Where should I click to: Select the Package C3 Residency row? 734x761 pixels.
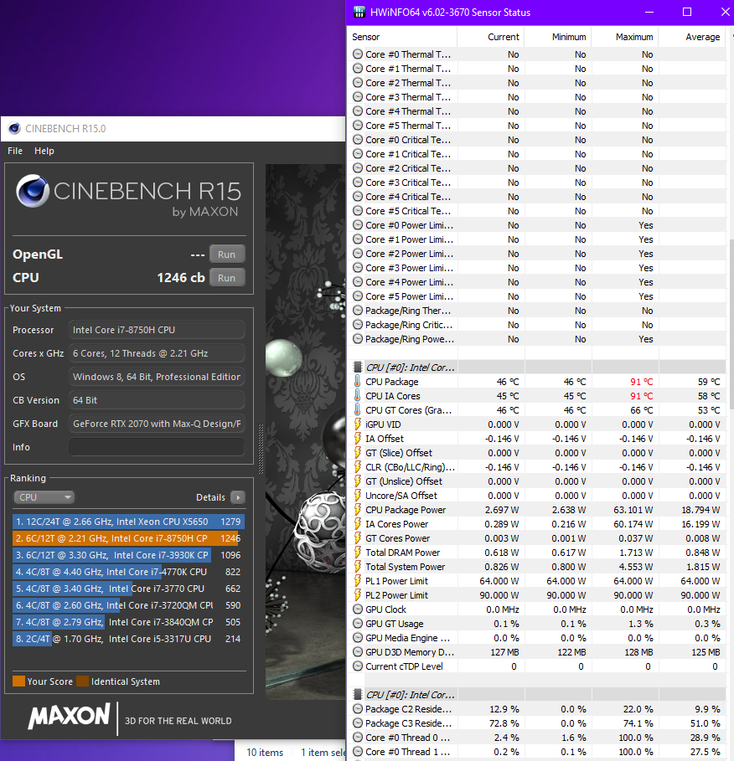[536, 723]
